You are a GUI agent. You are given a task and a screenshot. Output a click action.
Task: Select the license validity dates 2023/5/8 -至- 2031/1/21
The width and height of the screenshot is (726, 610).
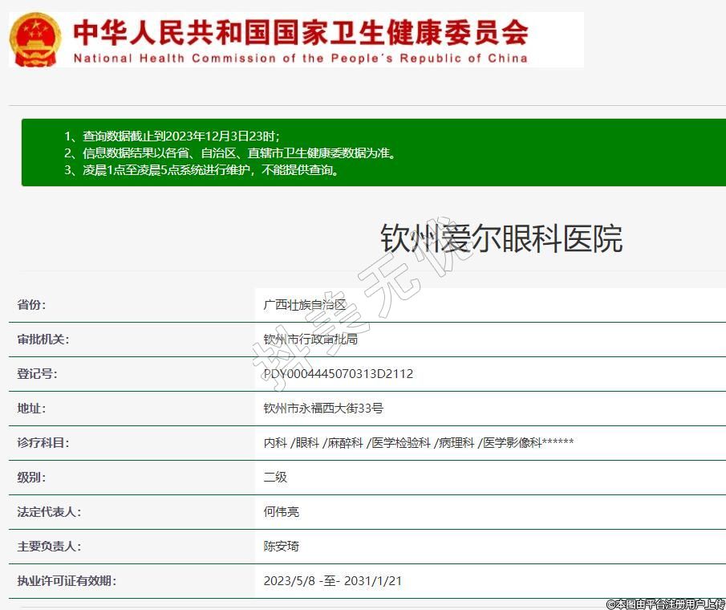(x=332, y=581)
